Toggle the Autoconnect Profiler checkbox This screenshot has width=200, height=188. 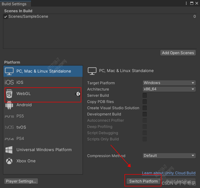145,120
